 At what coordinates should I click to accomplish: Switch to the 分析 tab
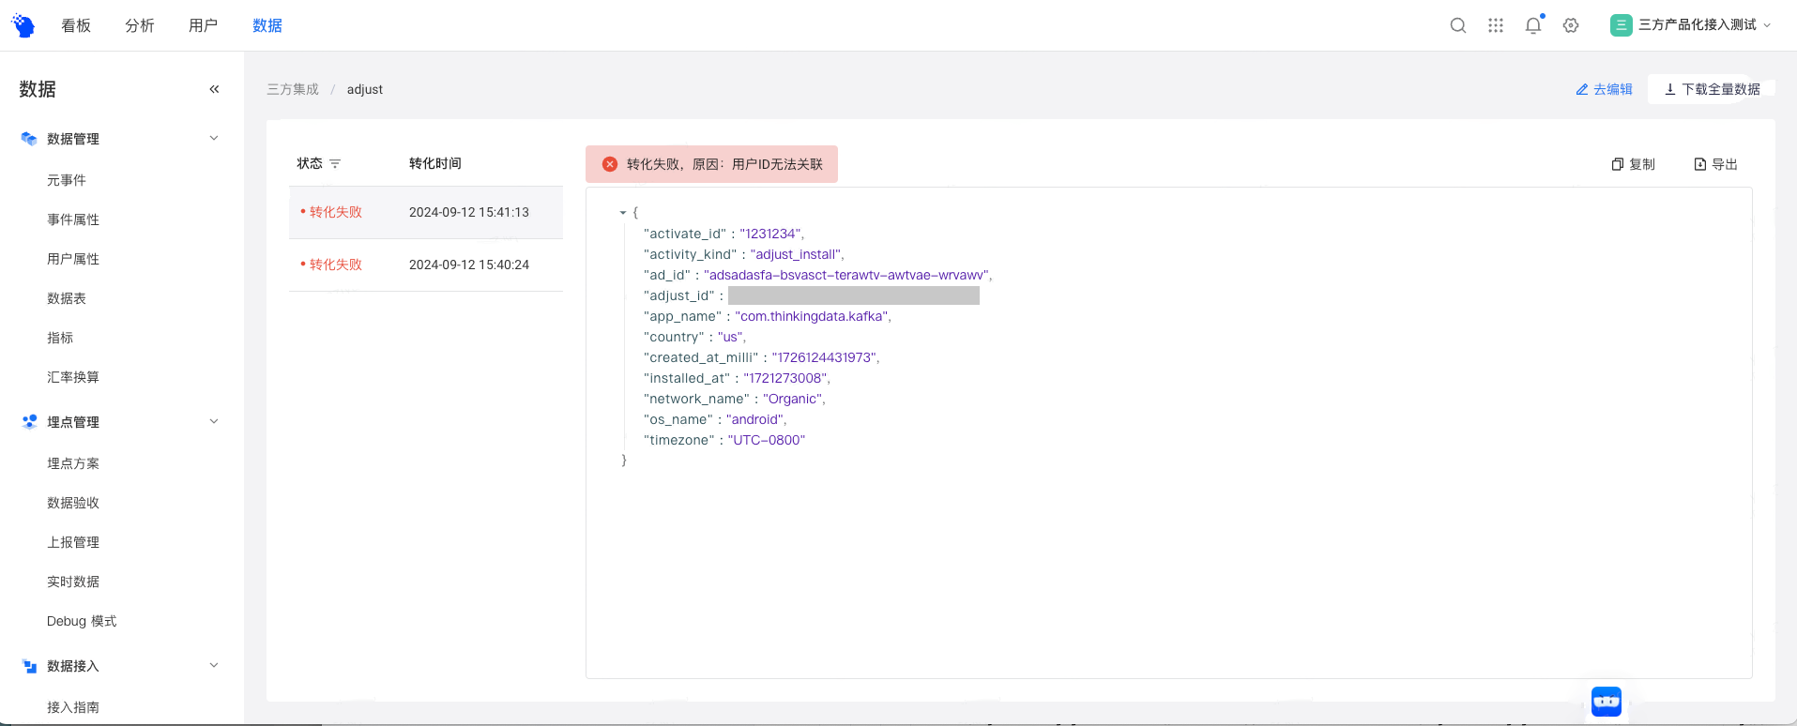[x=140, y=25]
